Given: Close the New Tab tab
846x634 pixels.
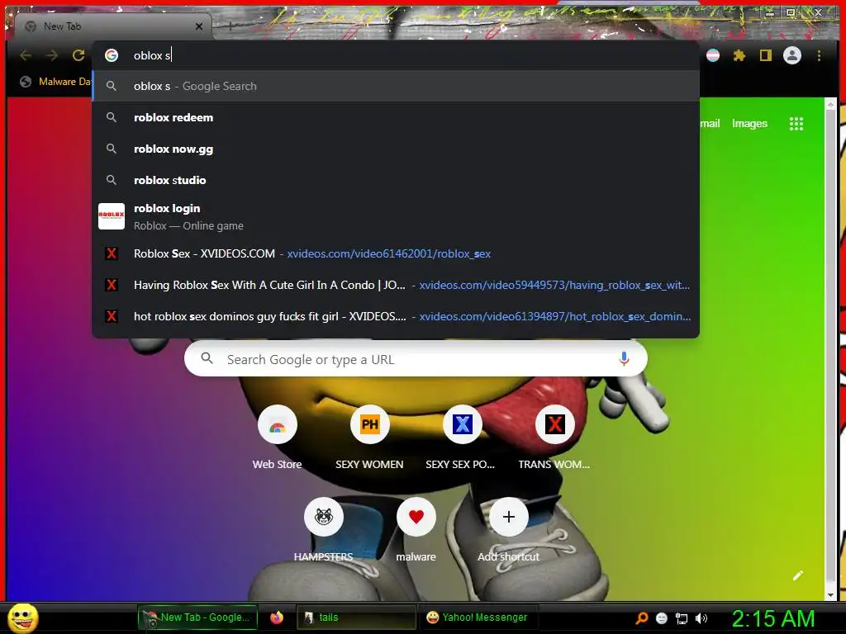Looking at the screenshot, I should point(199,26).
